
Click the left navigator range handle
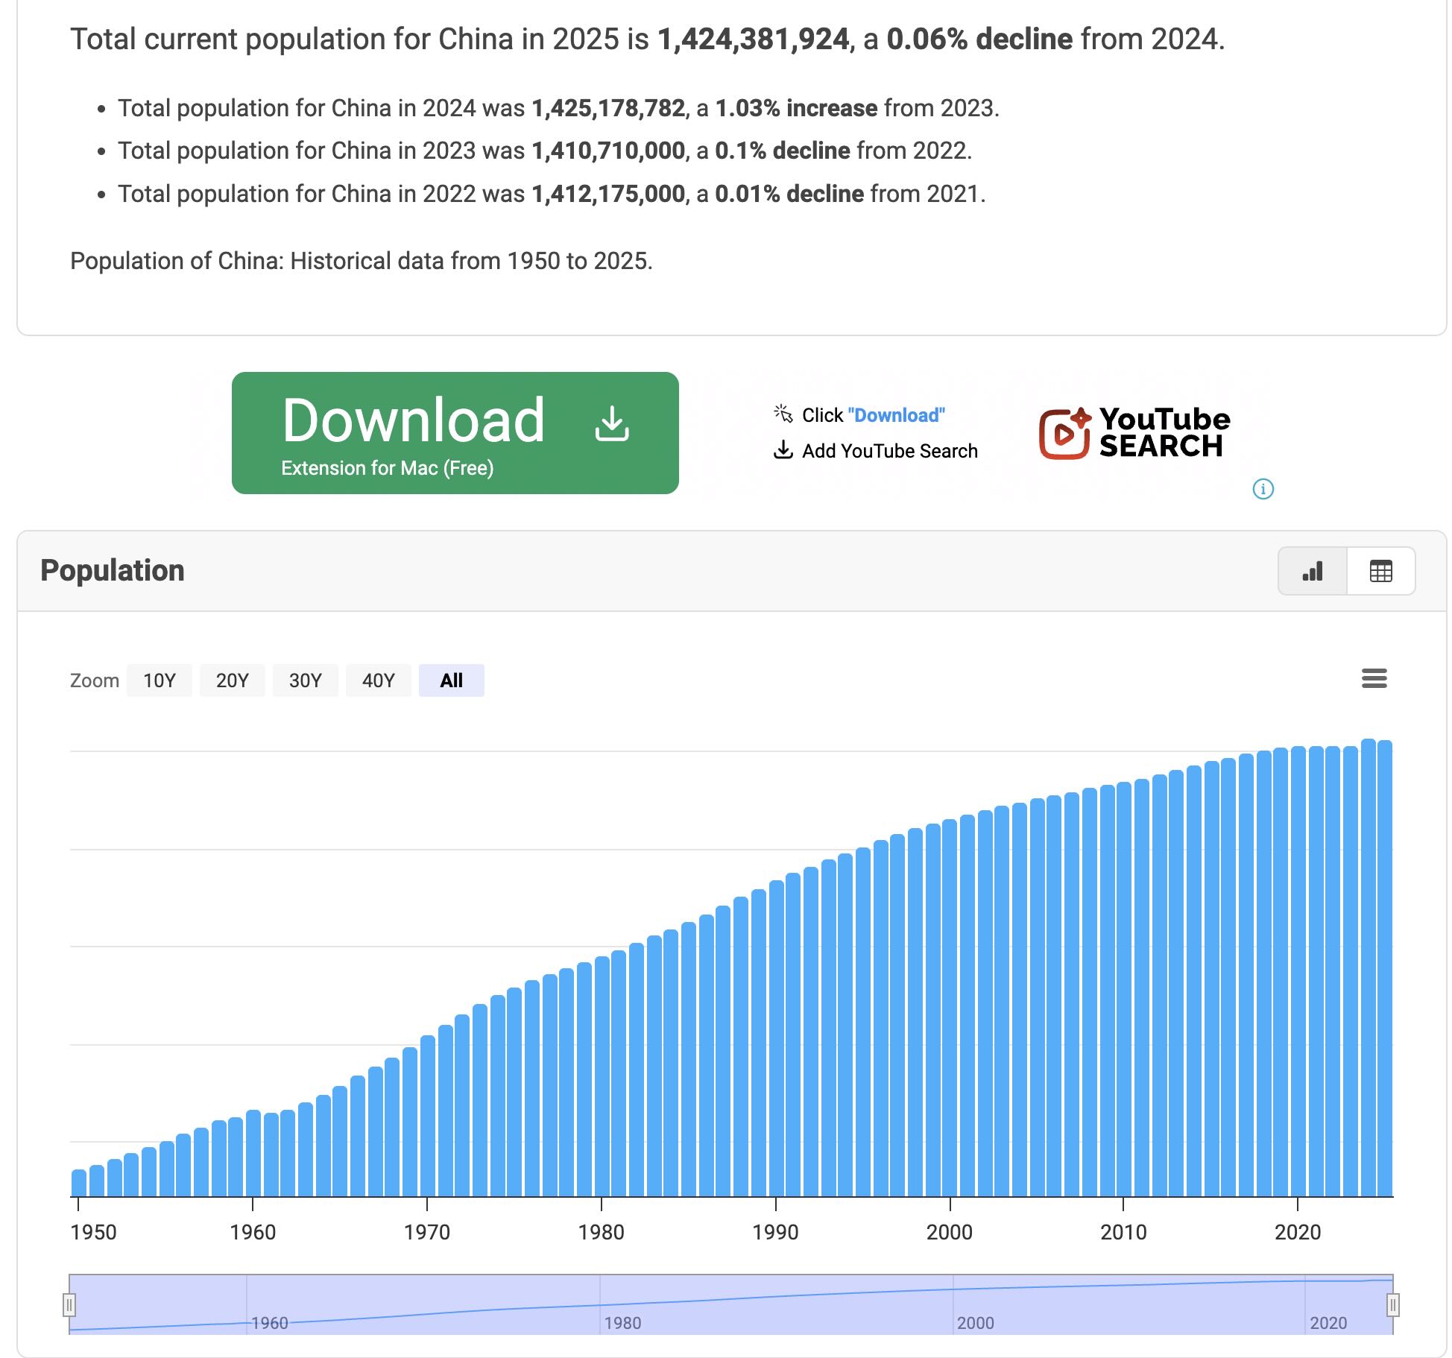(69, 1304)
